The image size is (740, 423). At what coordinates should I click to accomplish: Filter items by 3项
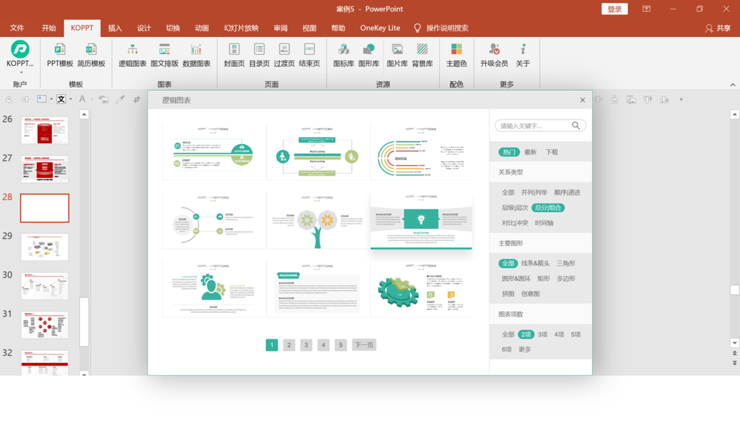pyautogui.click(x=542, y=335)
